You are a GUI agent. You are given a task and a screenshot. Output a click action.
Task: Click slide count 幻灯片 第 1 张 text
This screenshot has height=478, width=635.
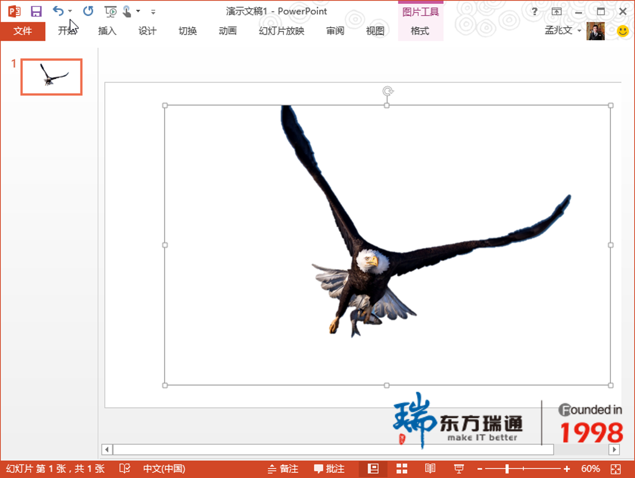(x=56, y=469)
